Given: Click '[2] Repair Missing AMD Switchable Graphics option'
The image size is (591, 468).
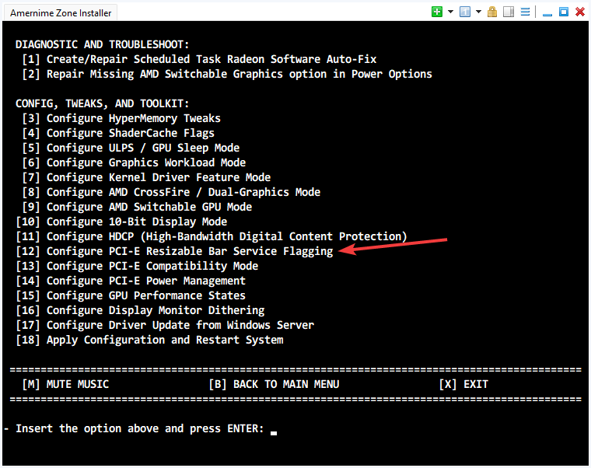Looking at the screenshot, I should click(227, 74).
